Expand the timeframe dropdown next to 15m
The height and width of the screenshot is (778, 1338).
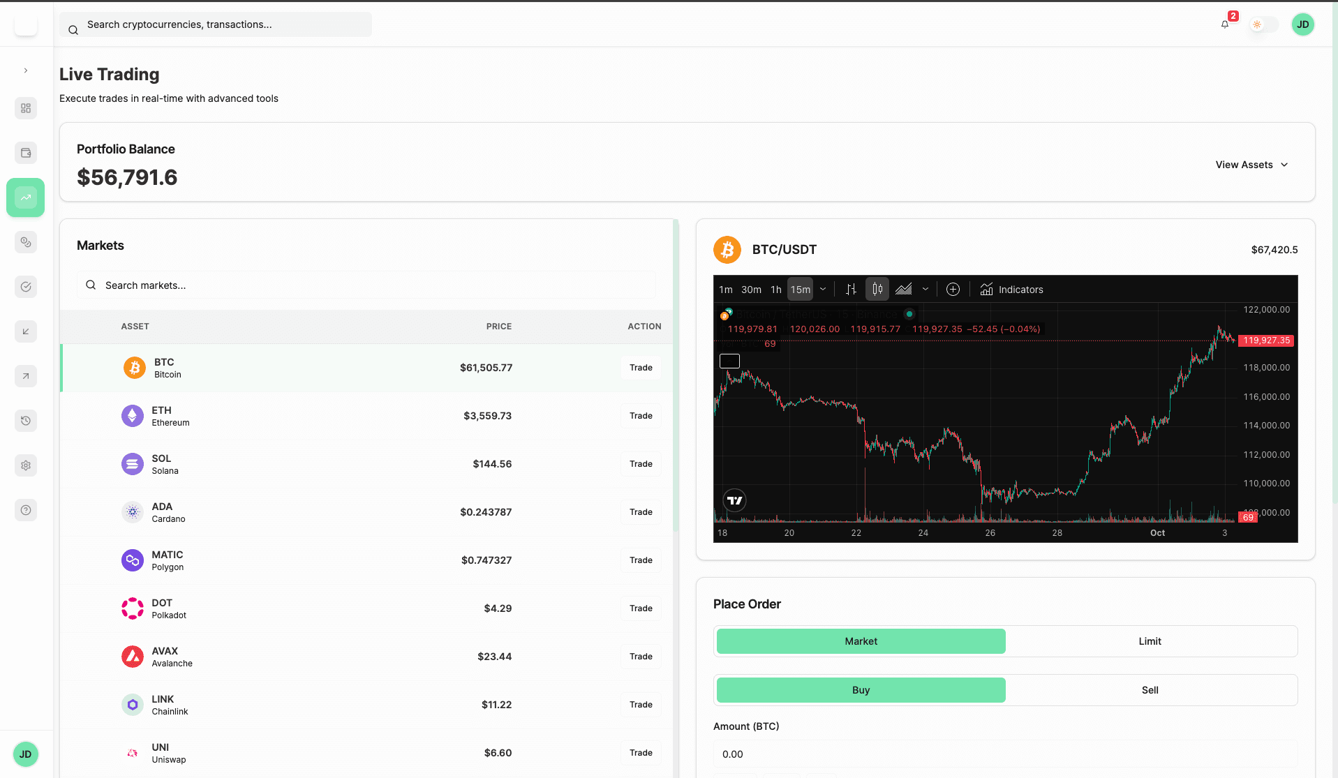coord(824,289)
